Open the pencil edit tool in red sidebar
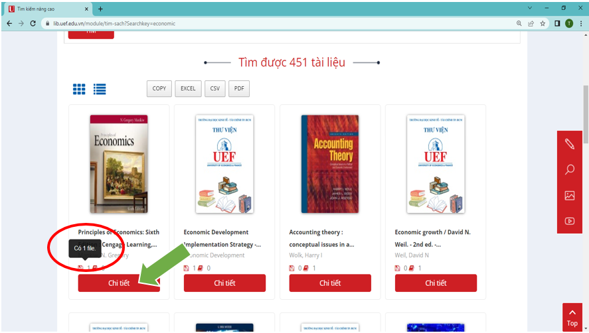 point(570,144)
